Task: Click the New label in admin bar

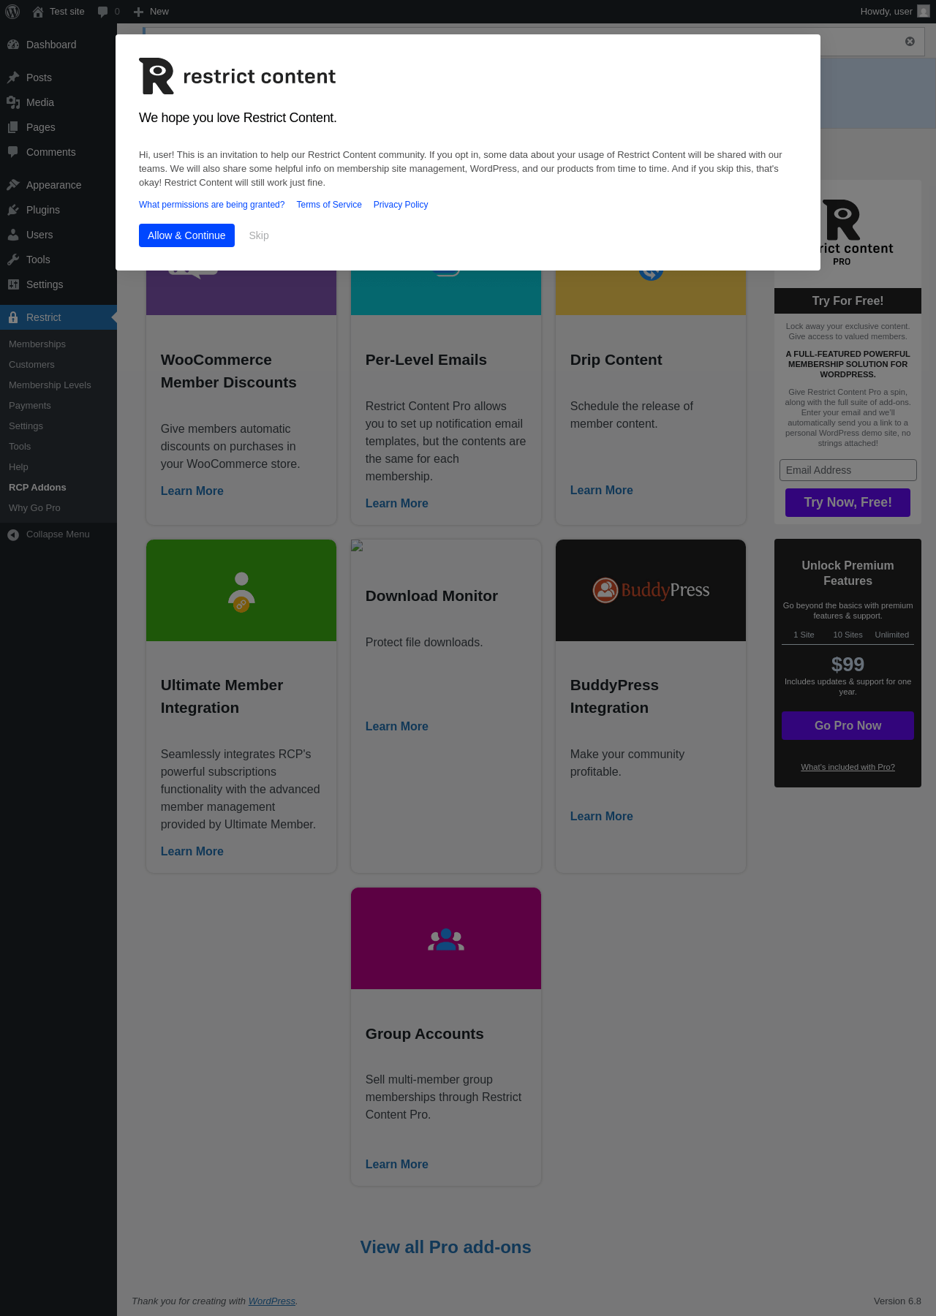Action: point(159,12)
